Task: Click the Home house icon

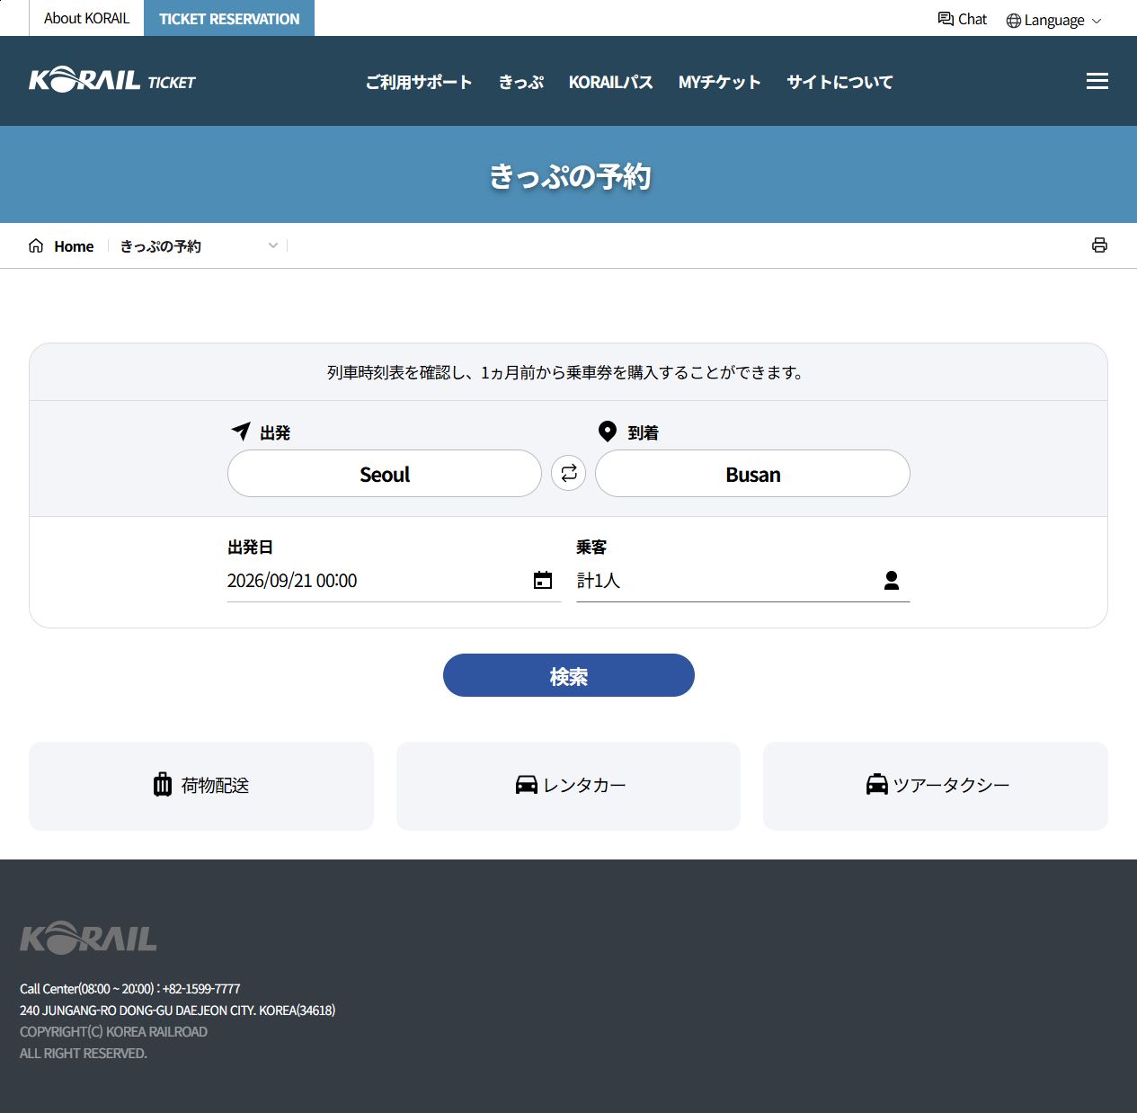Action: point(36,245)
